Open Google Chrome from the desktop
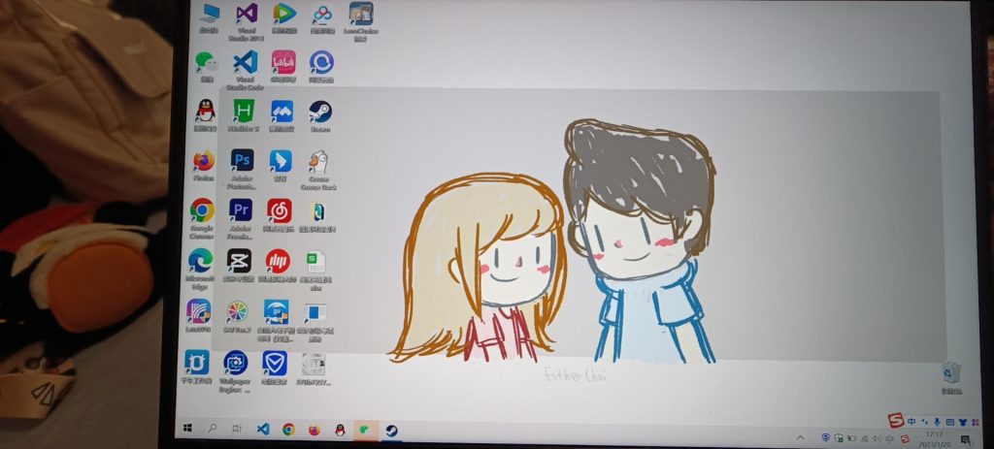 pyautogui.click(x=202, y=211)
